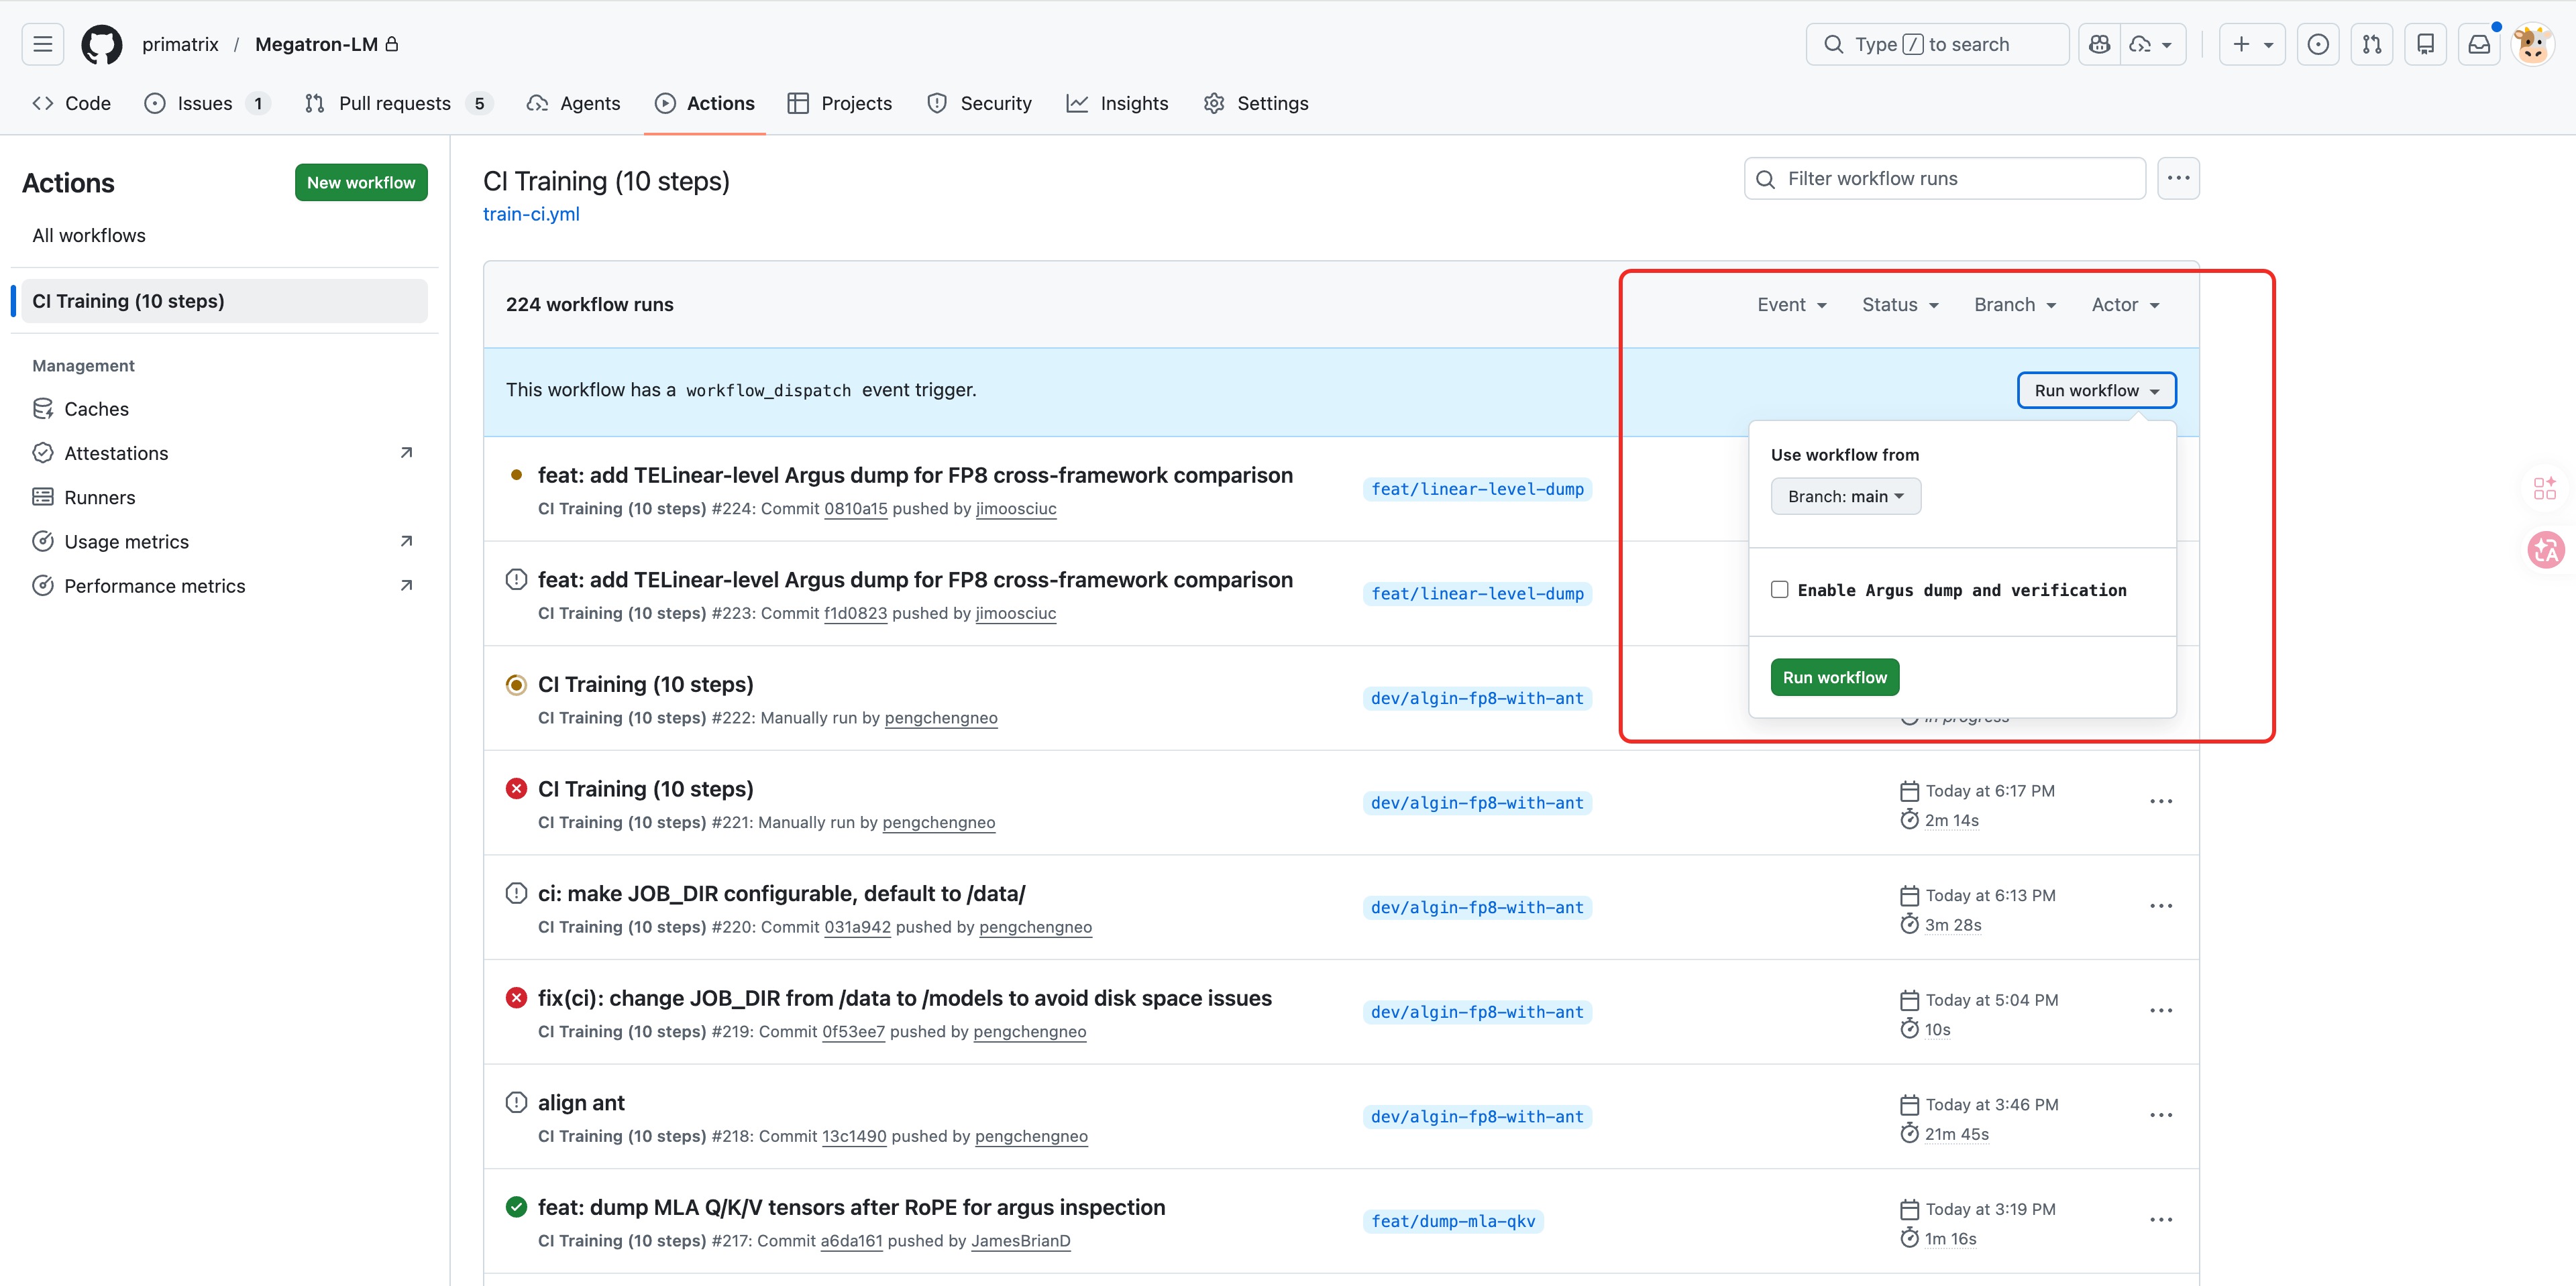Focus the Filter workflow runs field
The width and height of the screenshot is (2576, 1286).
click(1944, 178)
